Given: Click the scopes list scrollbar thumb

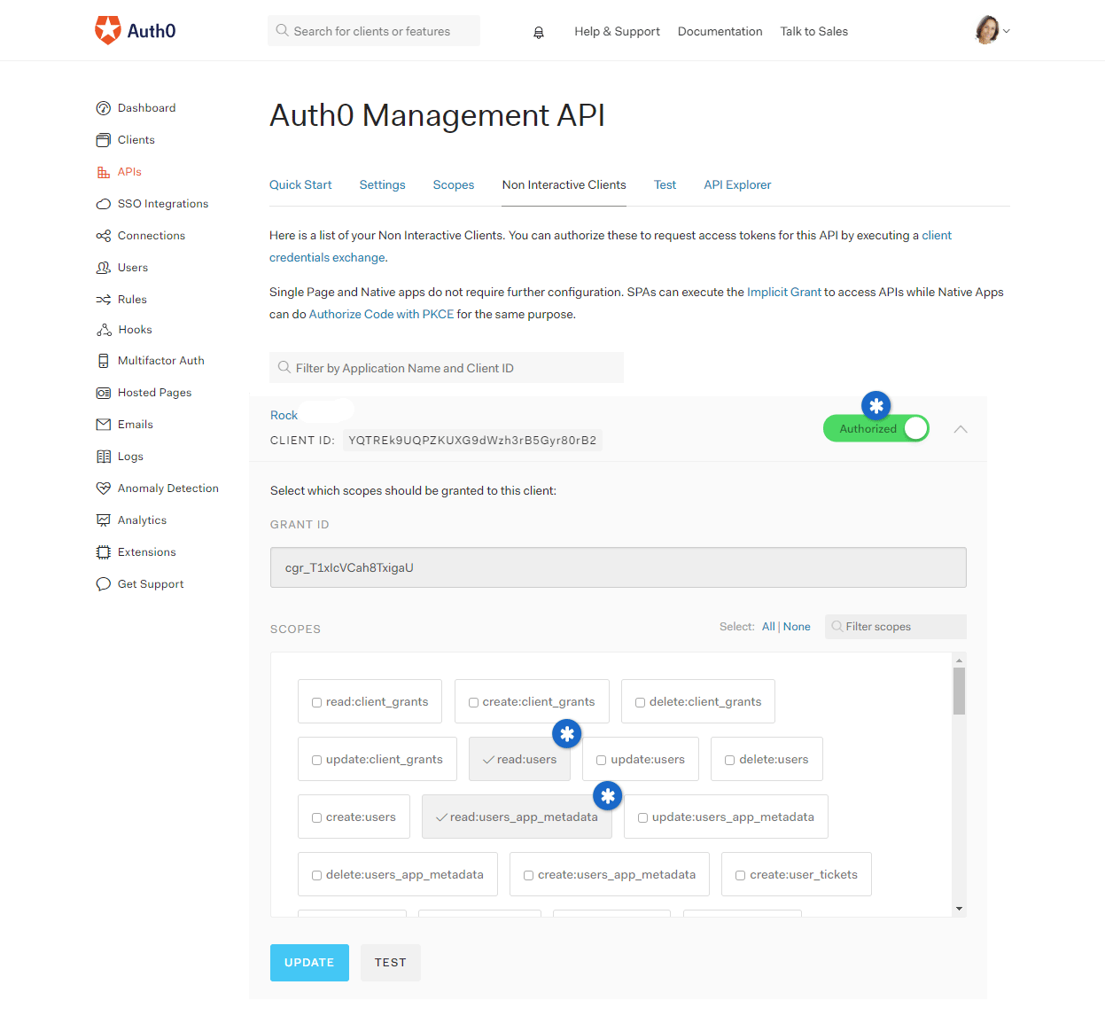Looking at the screenshot, I should 959,691.
